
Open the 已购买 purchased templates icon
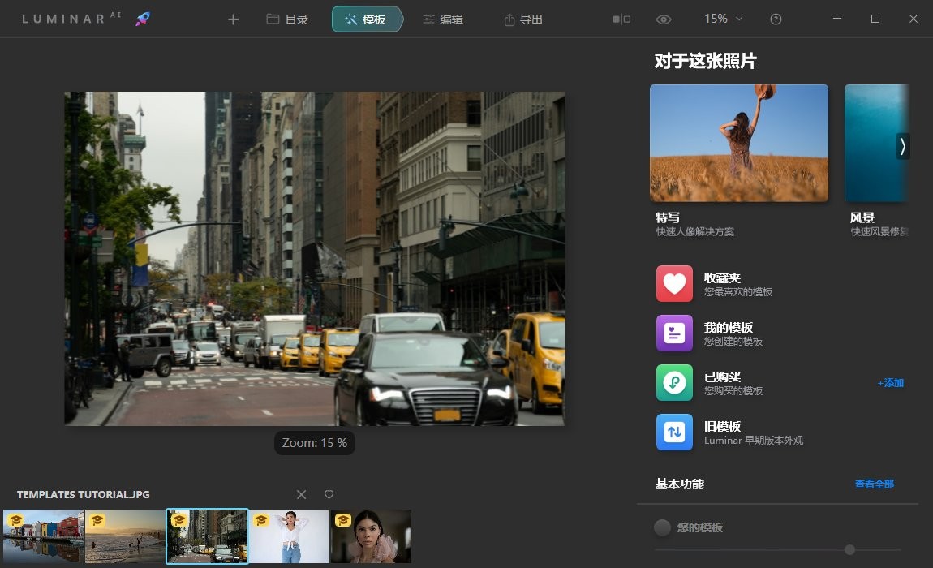coord(674,382)
